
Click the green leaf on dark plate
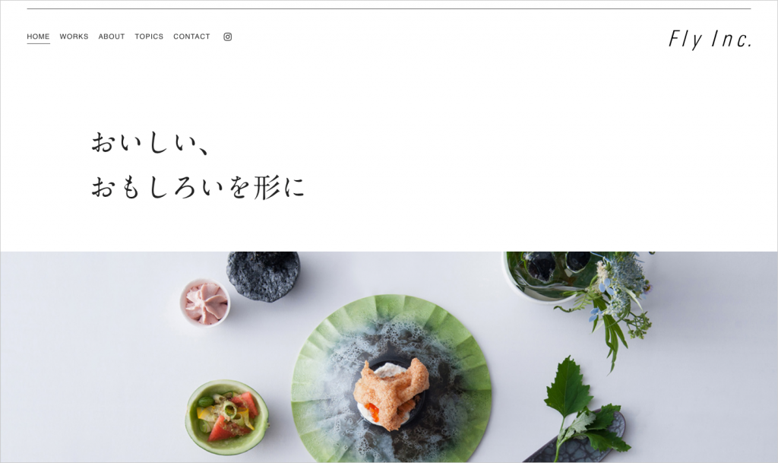(x=581, y=407)
